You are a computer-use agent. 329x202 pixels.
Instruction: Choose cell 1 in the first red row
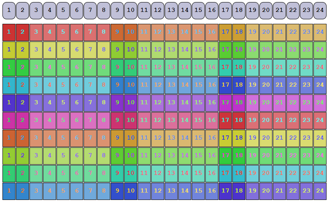point(9,32)
